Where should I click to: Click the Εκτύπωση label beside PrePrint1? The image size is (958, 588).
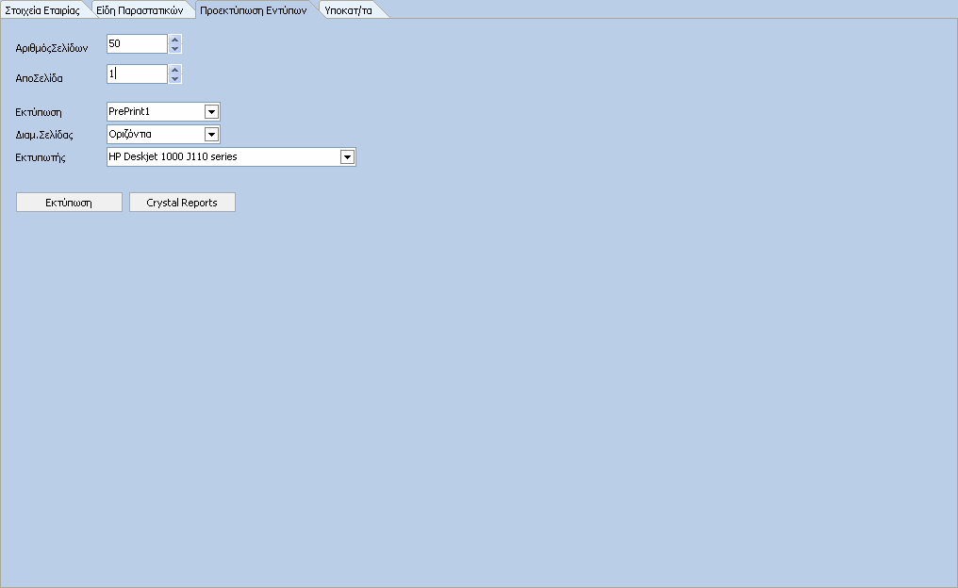coord(39,112)
